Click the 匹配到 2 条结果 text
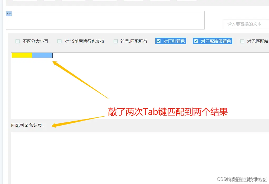Screen dimensions: 269x184 (x=27, y=126)
